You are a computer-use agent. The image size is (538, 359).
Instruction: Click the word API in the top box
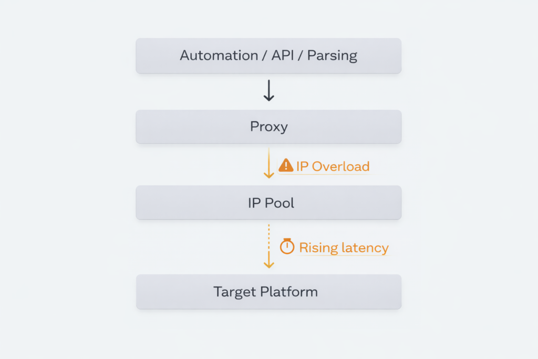[x=284, y=55]
